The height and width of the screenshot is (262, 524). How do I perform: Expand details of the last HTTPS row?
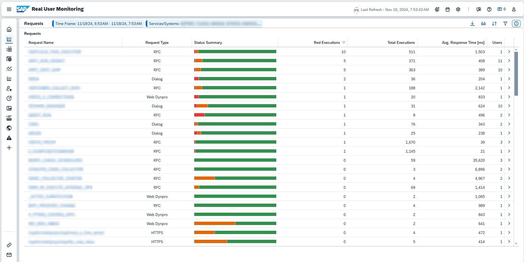pos(509,241)
